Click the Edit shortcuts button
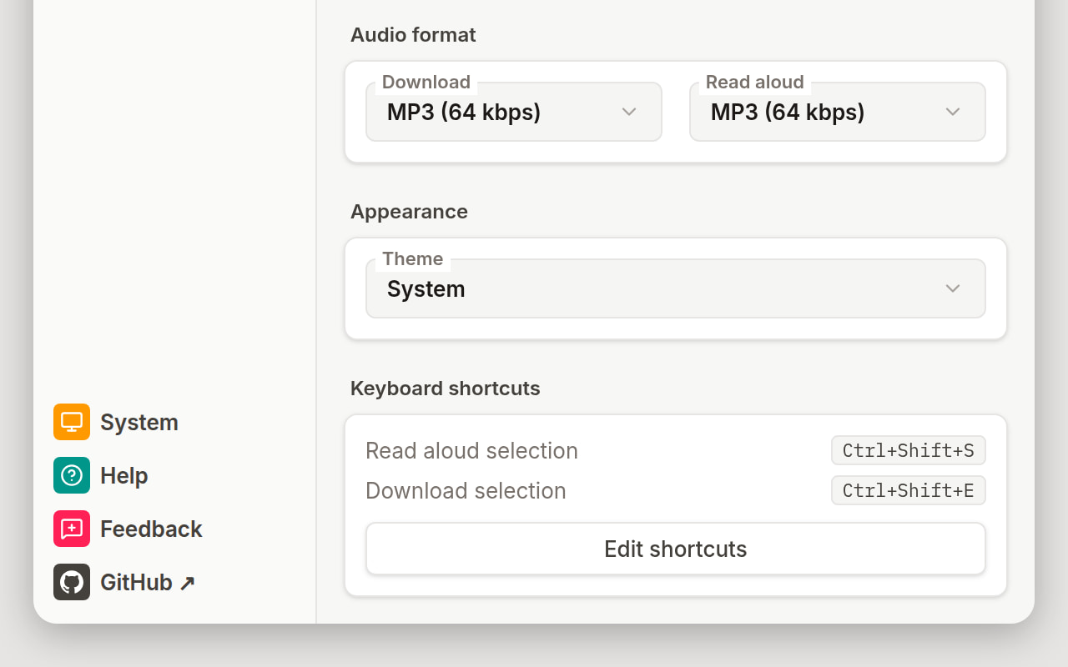 point(676,549)
